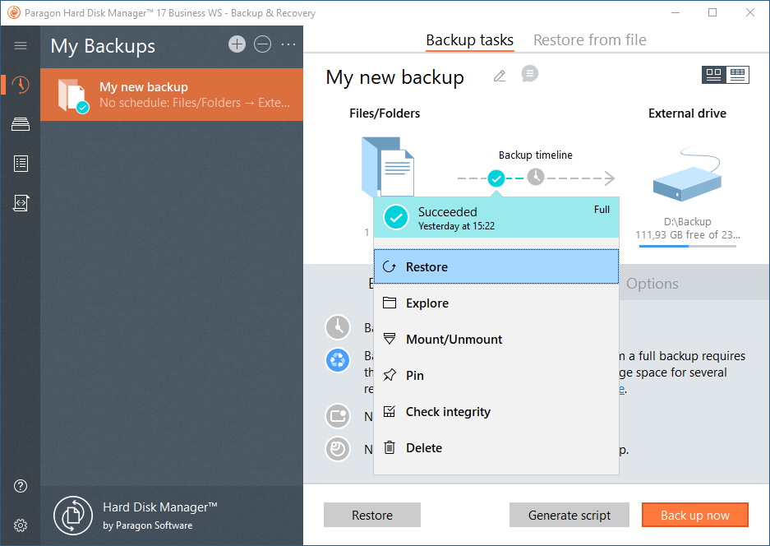Click the External drive free space bar
This screenshot has height=546, width=770.
point(688,246)
